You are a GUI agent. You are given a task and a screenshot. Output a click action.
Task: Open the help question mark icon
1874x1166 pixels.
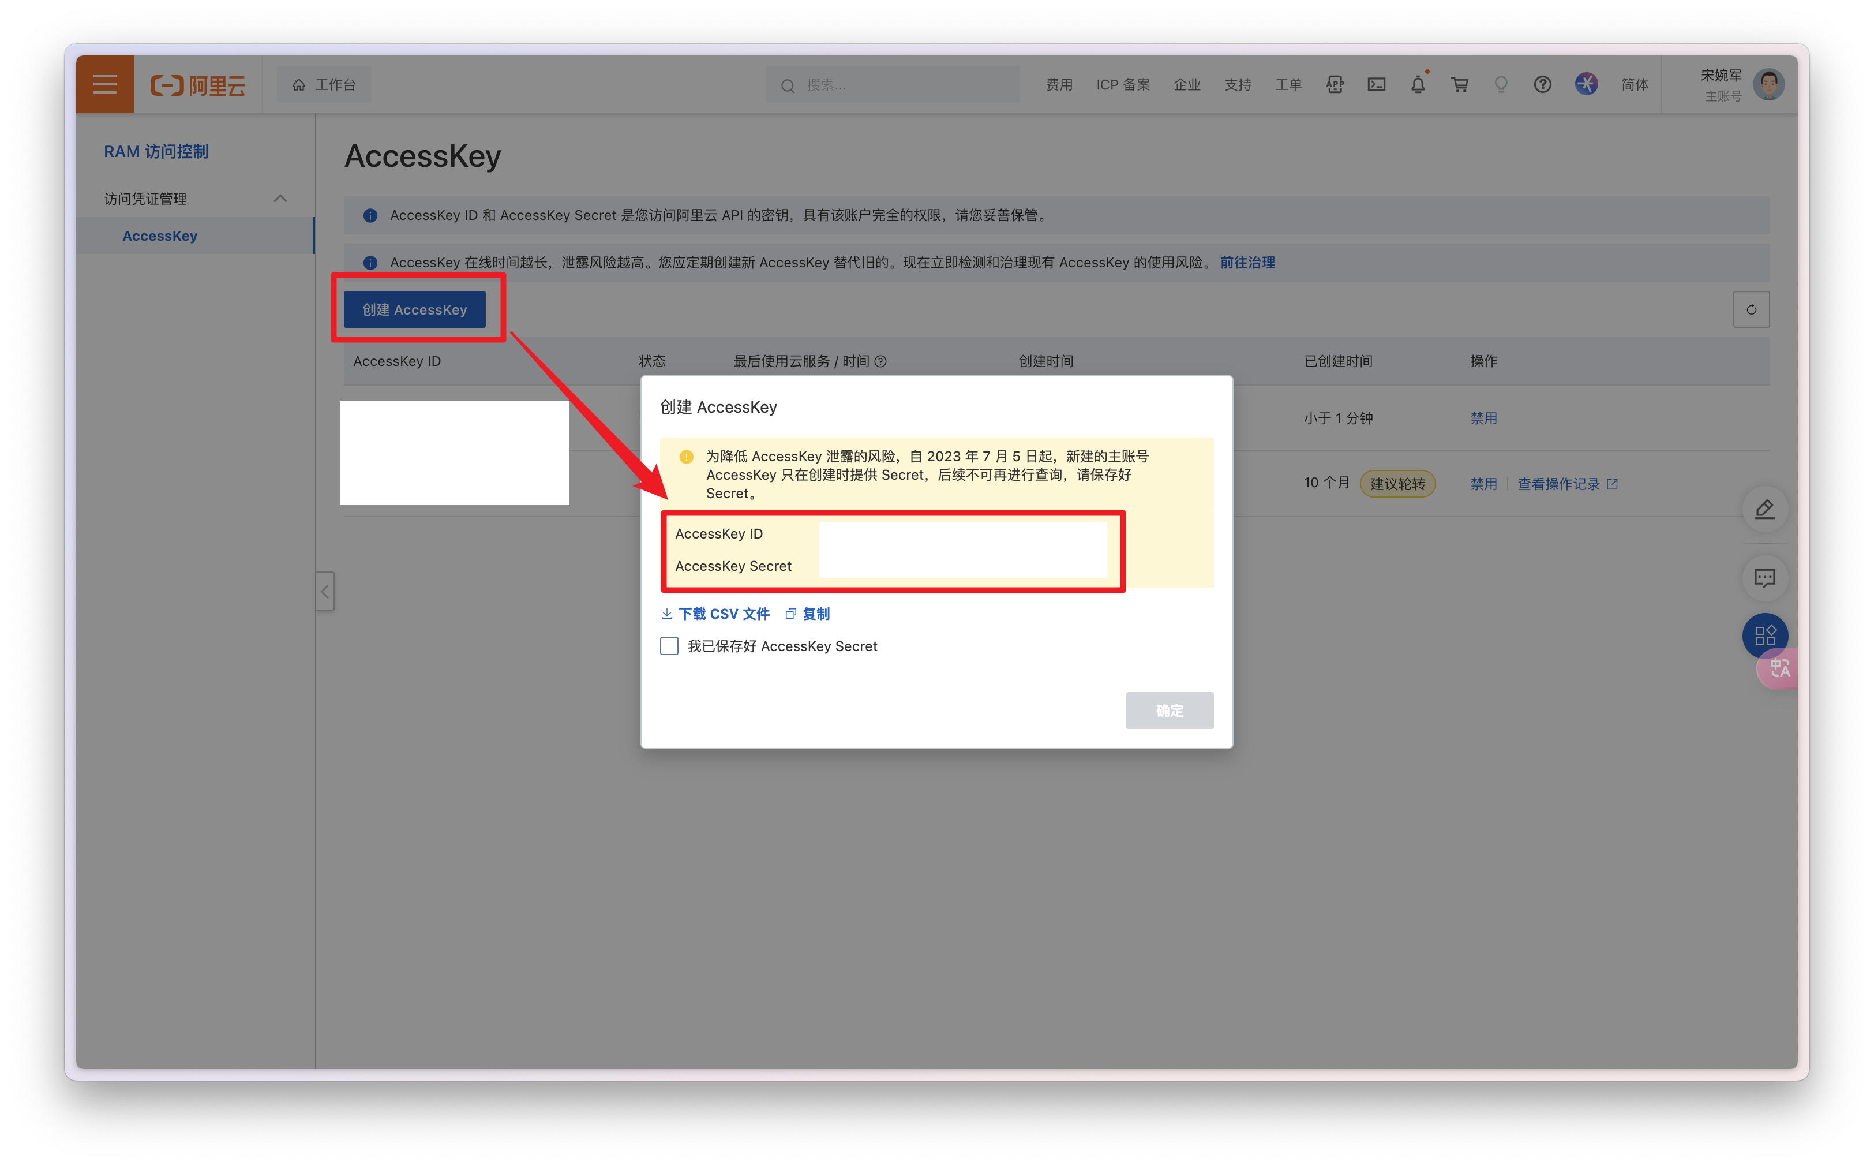[x=1542, y=85]
